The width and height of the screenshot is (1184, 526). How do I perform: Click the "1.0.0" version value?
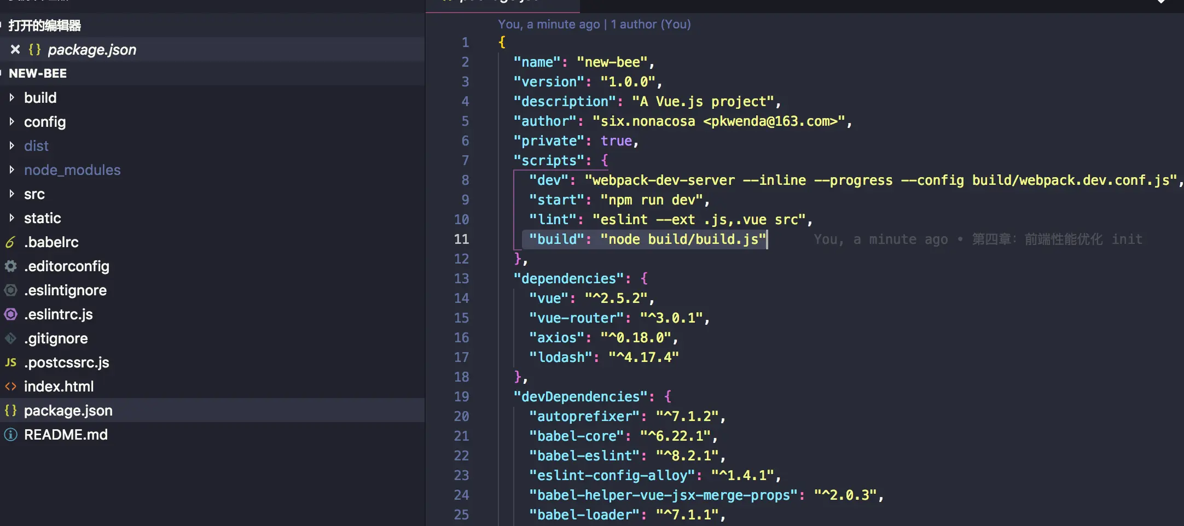click(x=628, y=81)
